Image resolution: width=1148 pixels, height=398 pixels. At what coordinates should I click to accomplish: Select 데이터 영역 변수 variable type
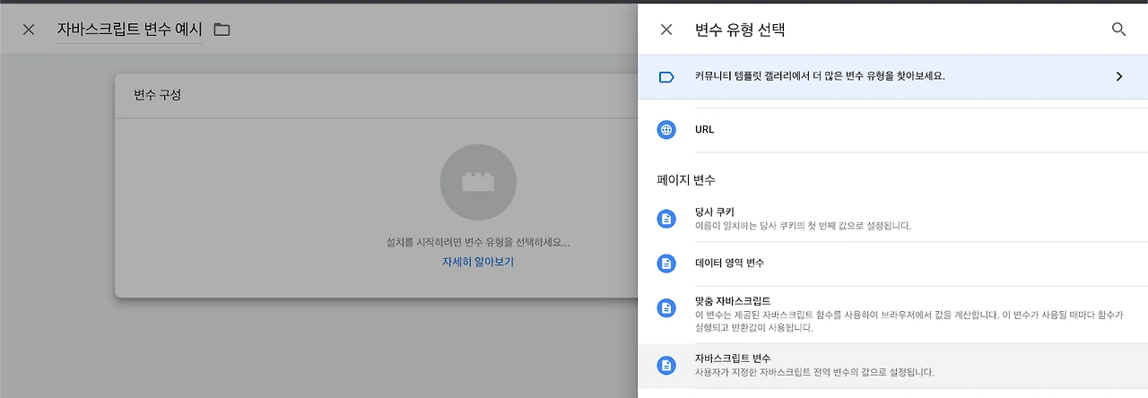[892, 264]
